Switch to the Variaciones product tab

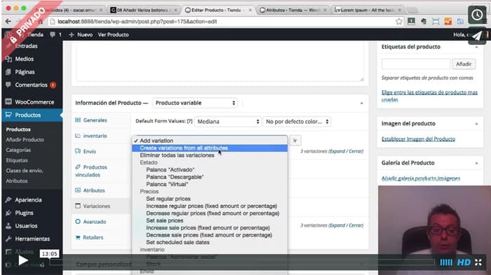(97, 206)
